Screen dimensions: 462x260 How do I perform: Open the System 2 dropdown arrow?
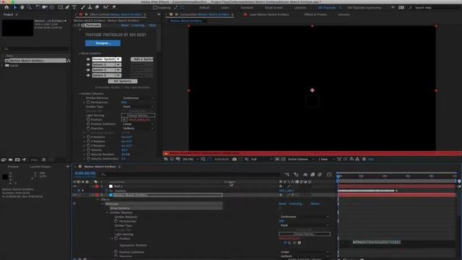pyautogui.click(x=118, y=64)
